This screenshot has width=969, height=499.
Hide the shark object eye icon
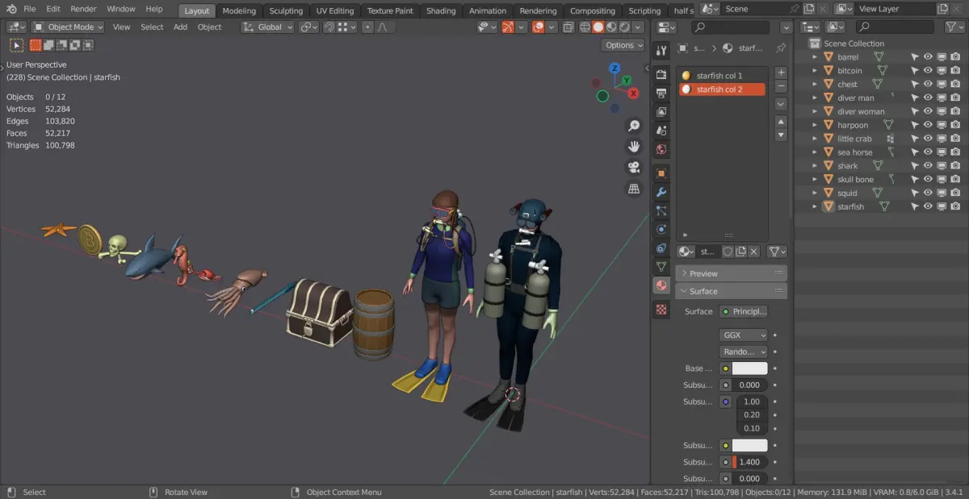point(928,166)
